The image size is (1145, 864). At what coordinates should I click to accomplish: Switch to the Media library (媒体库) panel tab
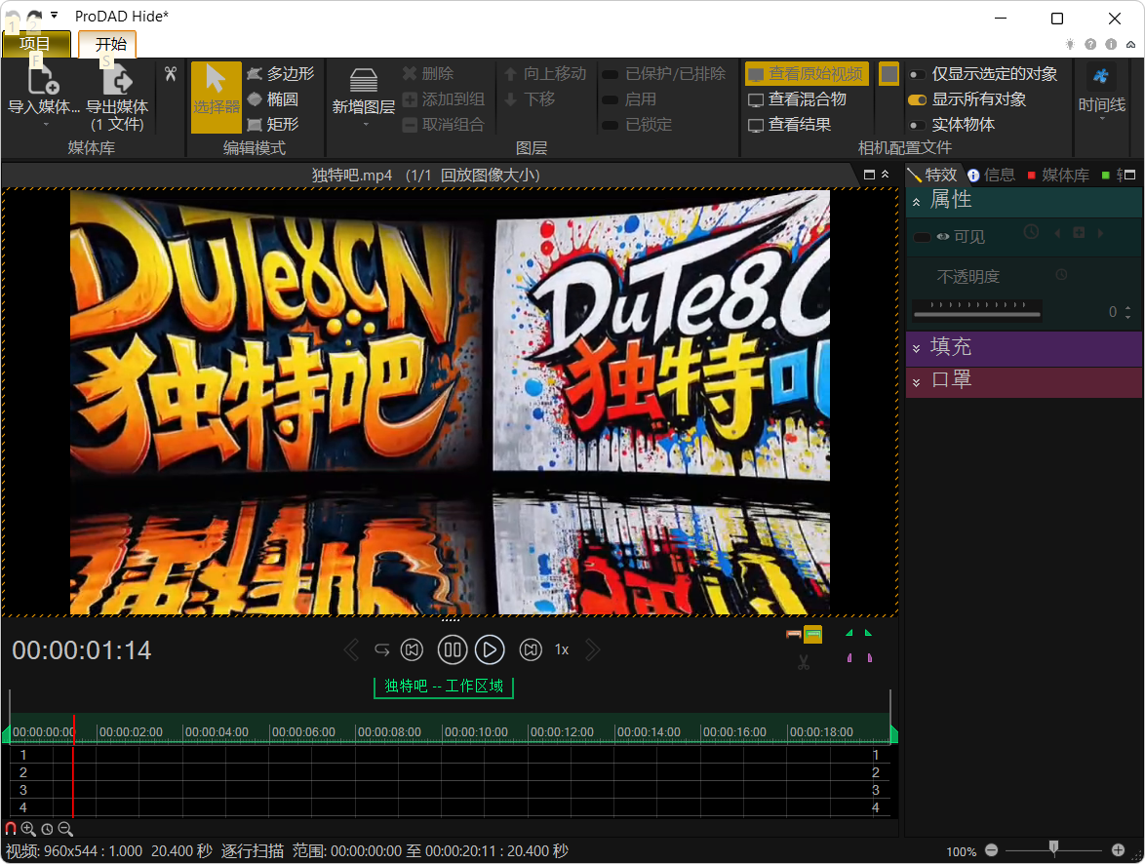coord(1058,176)
